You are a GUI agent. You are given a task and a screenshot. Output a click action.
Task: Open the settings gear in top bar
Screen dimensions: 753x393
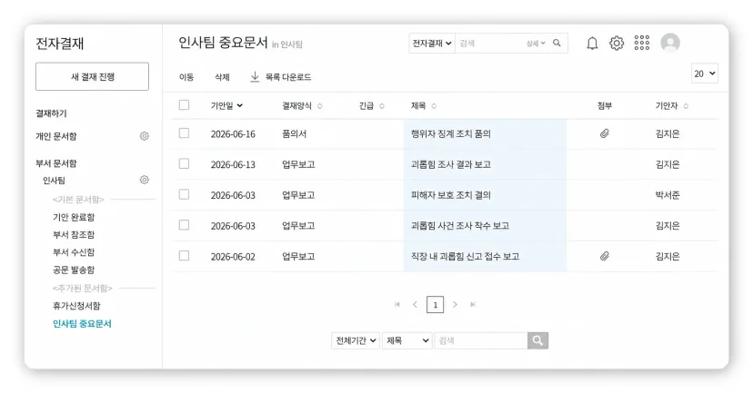617,44
